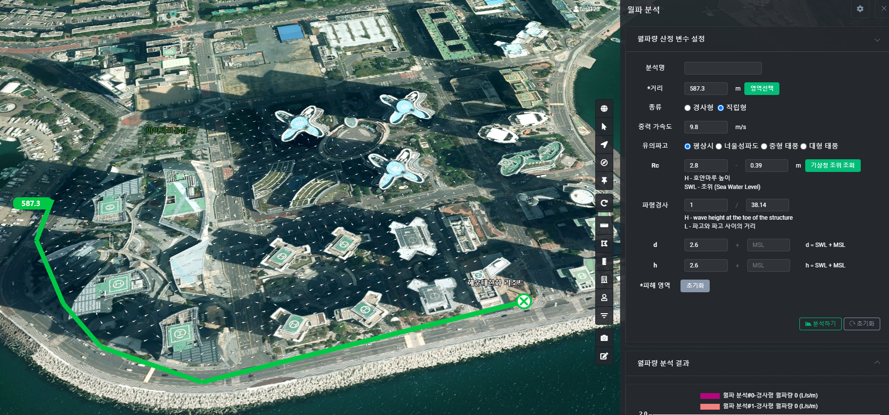
Task: Expand the 월파량 분석 결과 section chevron
Action: pos(877,362)
